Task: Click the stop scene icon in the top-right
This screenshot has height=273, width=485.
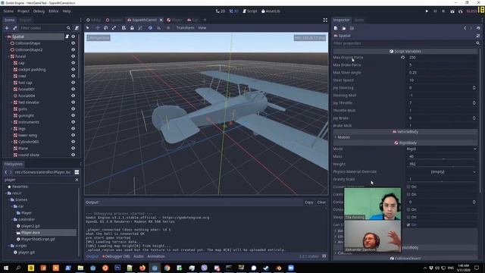Action: coord(443,11)
